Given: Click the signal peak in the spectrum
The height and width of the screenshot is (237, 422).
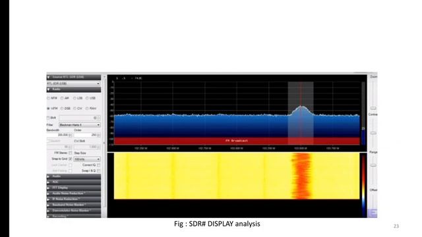Looking at the screenshot, I should [301, 107].
